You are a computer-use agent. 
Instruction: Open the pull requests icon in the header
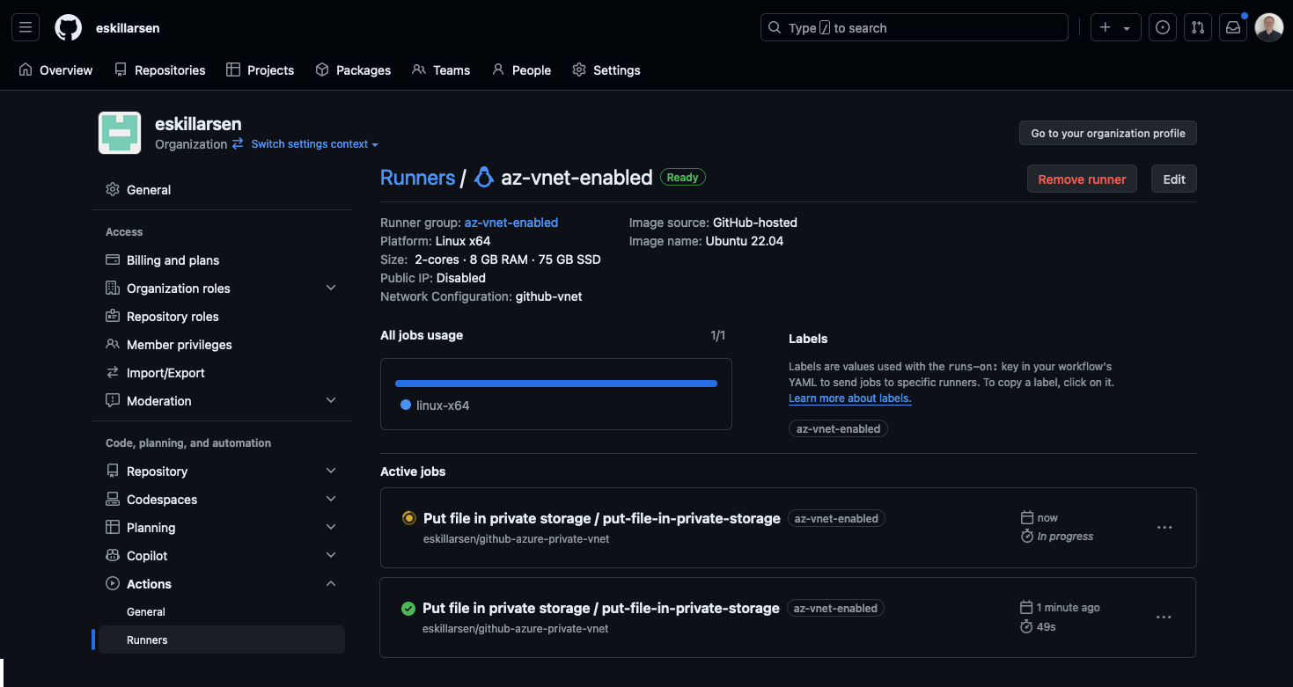(1197, 27)
